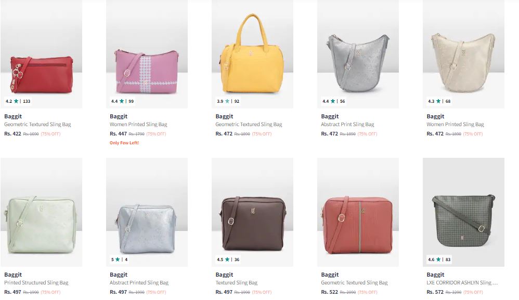
Task: Click the 4.6 star rating badge with 83 reviews
Action: point(439,260)
